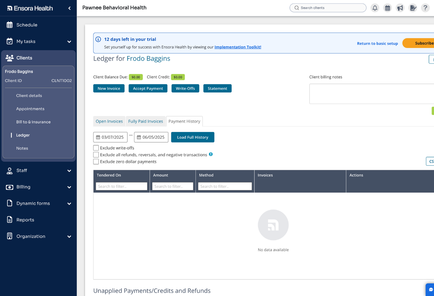Click the Frodo Baggins name link in the heading
434x296 pixels.
tap(148, 59)
